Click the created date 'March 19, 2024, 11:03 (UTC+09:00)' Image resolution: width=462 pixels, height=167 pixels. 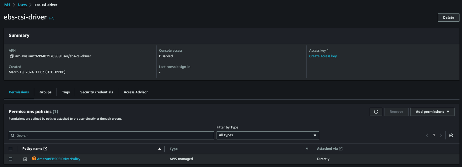pyautogui.click(x=37, y=72)
